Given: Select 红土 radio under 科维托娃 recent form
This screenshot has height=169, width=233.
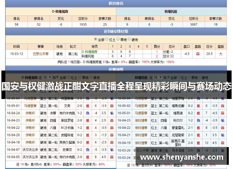Looking at the screenshot, I should pos(179,77).
